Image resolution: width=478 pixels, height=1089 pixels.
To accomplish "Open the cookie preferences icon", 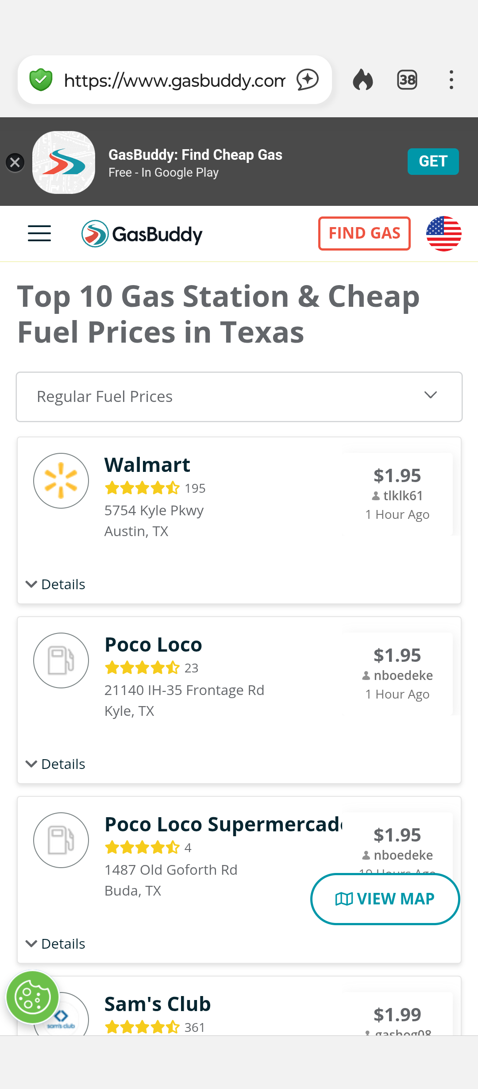I will click(32, 997).
